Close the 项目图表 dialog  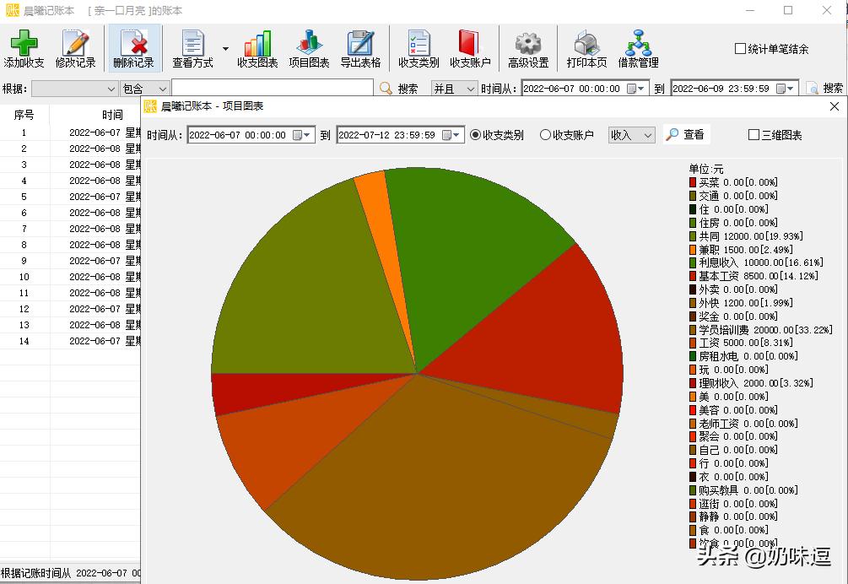(834, 106)
